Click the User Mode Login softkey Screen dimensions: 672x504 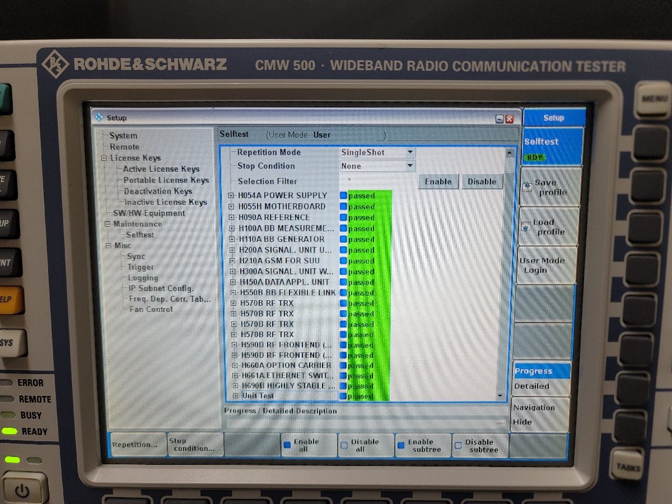point(547,265)
